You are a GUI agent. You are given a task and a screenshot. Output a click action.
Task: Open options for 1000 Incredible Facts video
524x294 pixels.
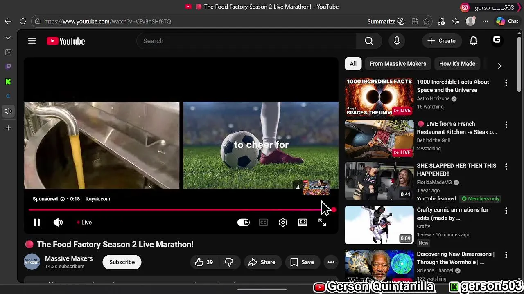pyautogui.click(x=506, y=83)
